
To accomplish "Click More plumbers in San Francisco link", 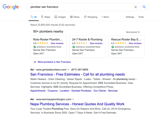I will (54, 62).
